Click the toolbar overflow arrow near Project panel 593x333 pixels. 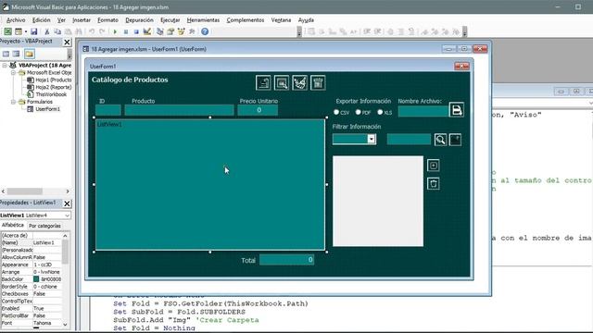coord(69,55)
